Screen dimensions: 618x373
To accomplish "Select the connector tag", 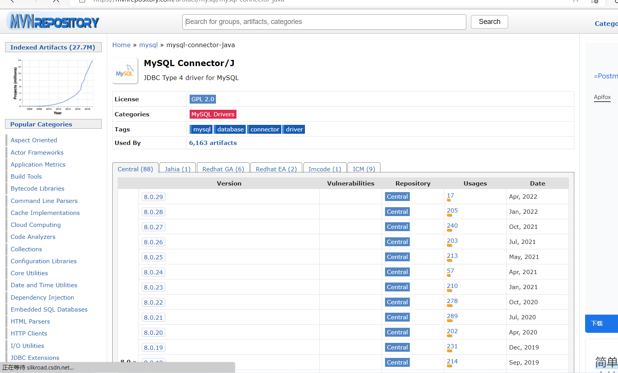I will 264,129.
